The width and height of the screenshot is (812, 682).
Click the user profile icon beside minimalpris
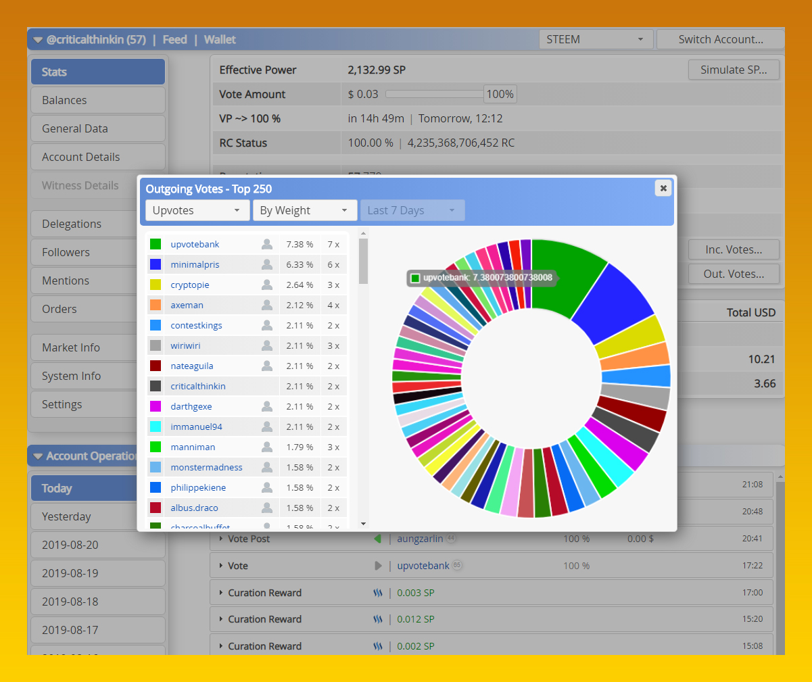(267, 264)
